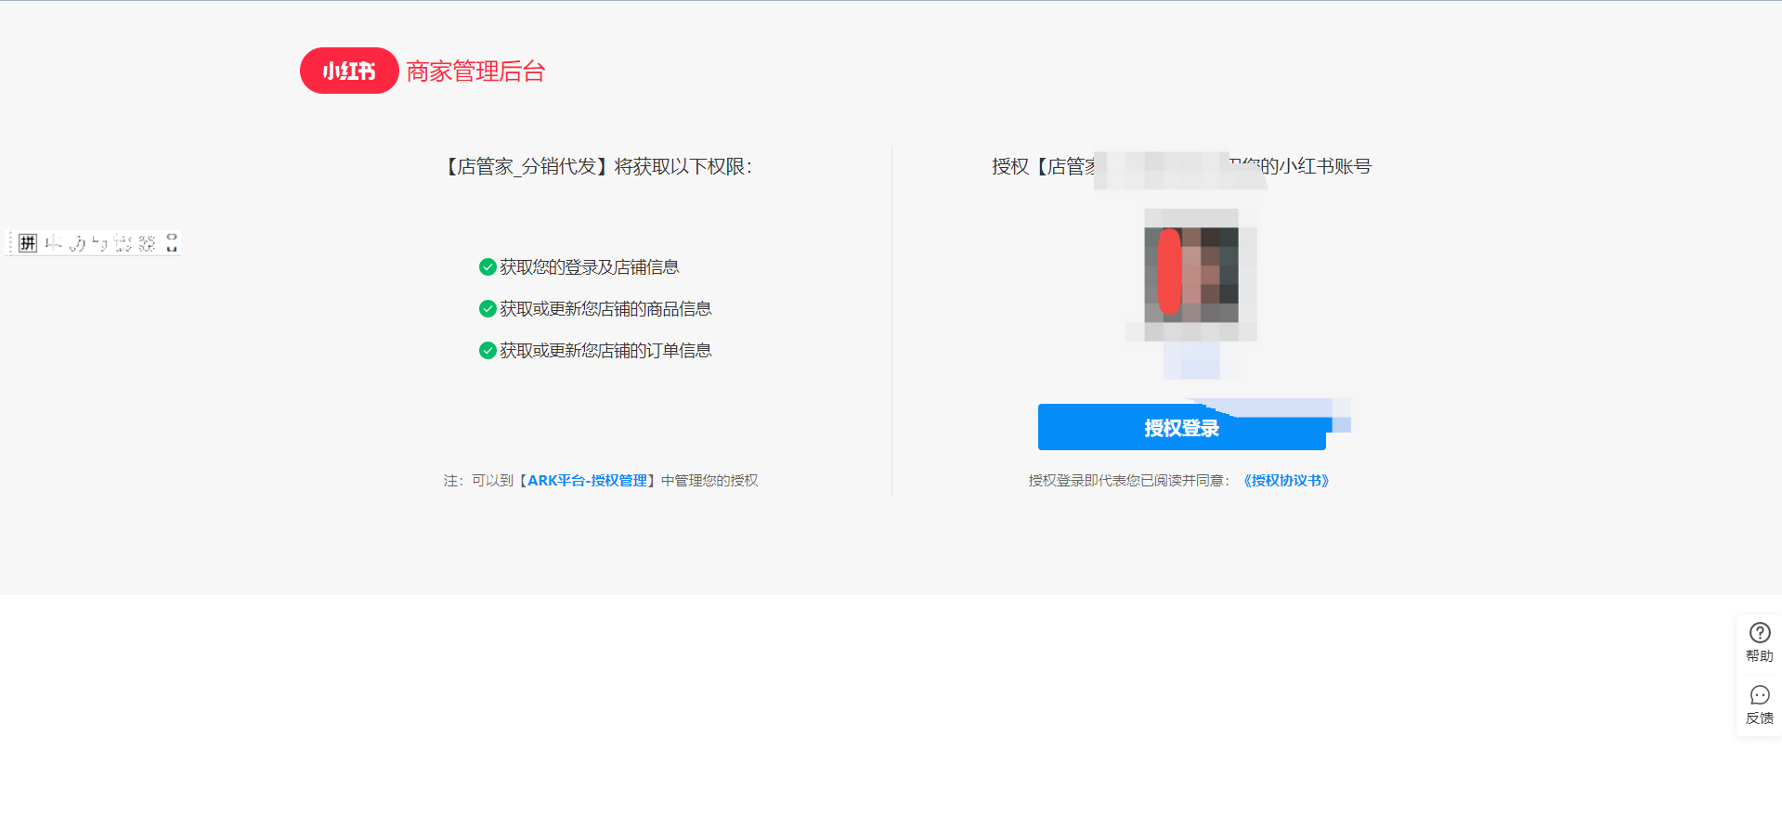Click the 拼 pinyin input method icon
Screen dimensions: 1782x828
click(28, 243)
